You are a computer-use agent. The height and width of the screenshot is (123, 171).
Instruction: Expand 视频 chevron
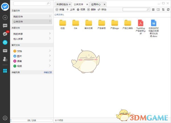point(50,65)
